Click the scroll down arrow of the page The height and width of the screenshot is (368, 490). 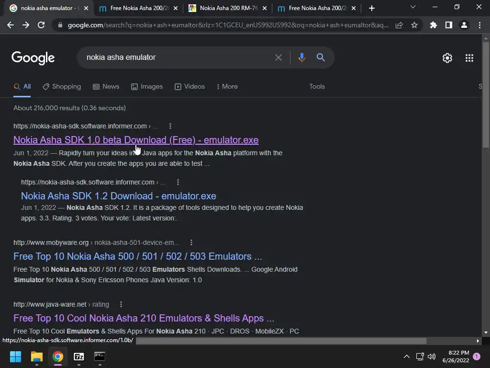[x=486, y=333]
